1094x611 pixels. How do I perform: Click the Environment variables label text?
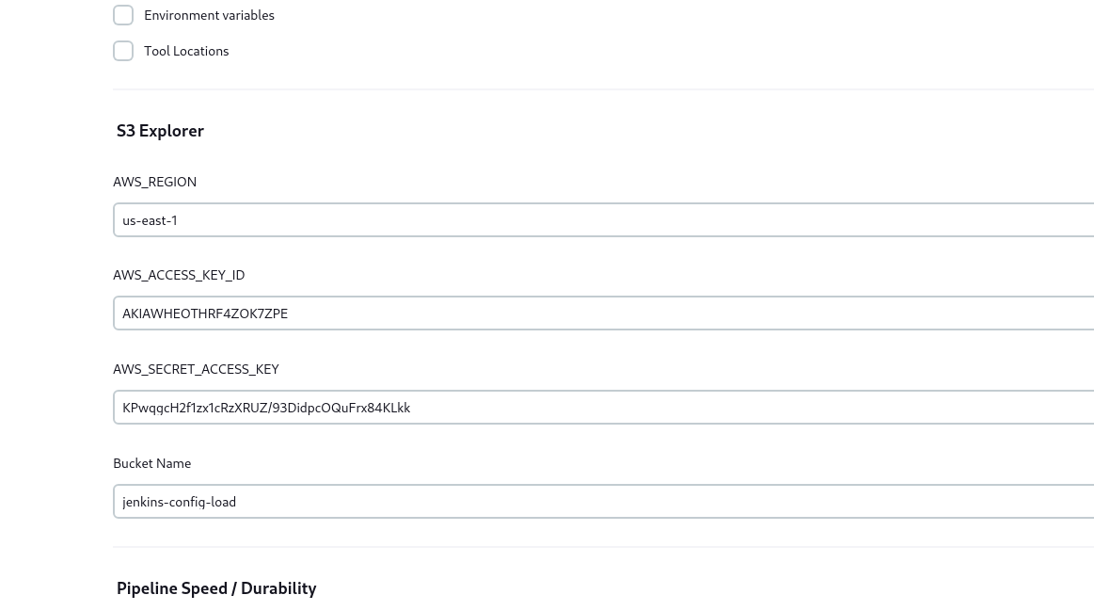pyautogui.click(x=209, y=15)
